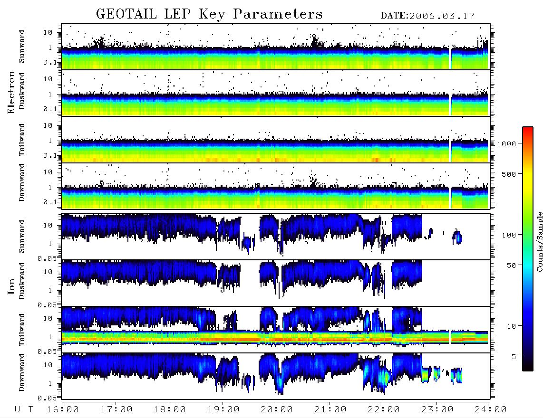543x418 pixels.
Task: Click the 24:00 time tick label
Action: pos(491,409)
